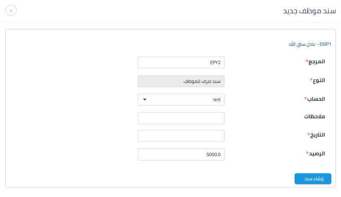The width and height of the screenshot is (341, 197).
Task: Click the red asterisk beside التاريخ
Action: 309,134
